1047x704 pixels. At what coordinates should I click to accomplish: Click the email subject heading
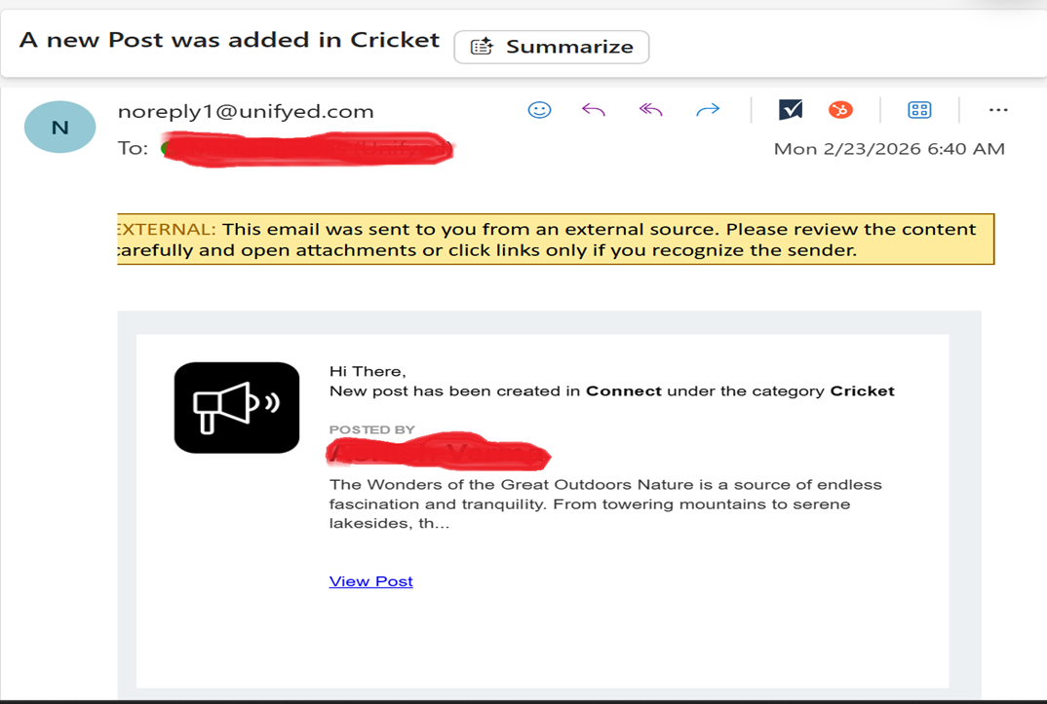tap(229, 41)
